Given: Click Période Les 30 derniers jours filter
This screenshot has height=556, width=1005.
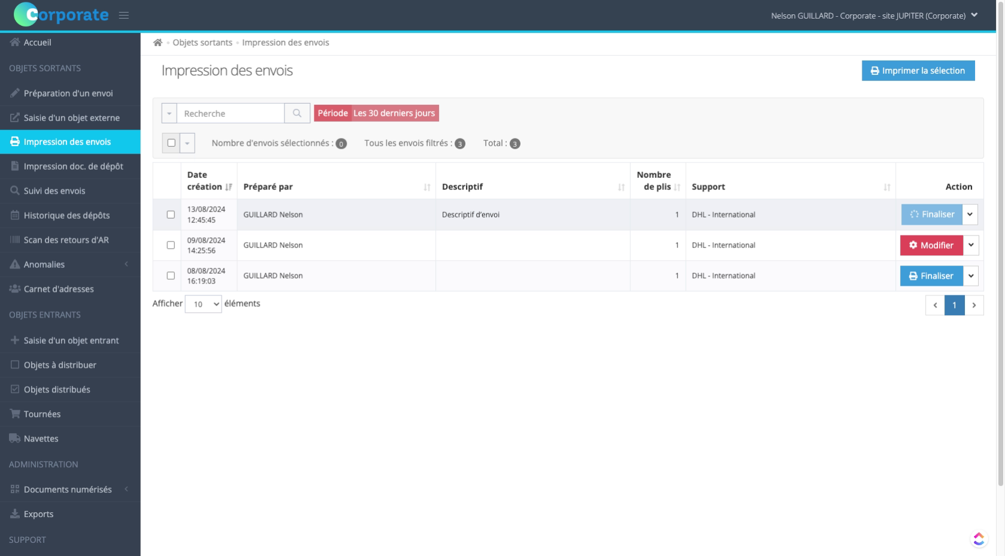Looking at the screenshot, I should [376, 113].
